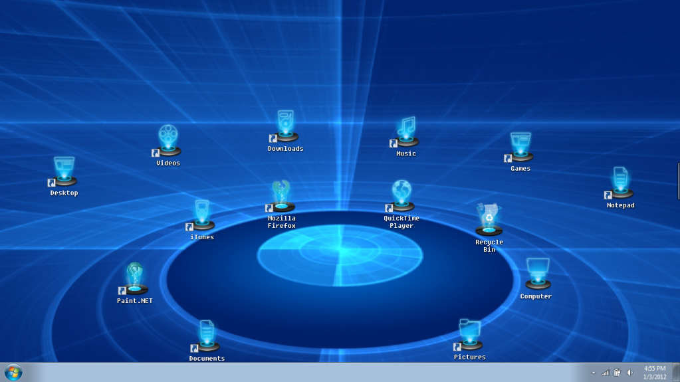Open the Videos desktop shortcut

coord(168,142)
